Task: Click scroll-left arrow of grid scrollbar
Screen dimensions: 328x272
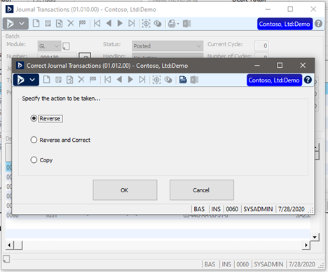Action: point(9,245)
